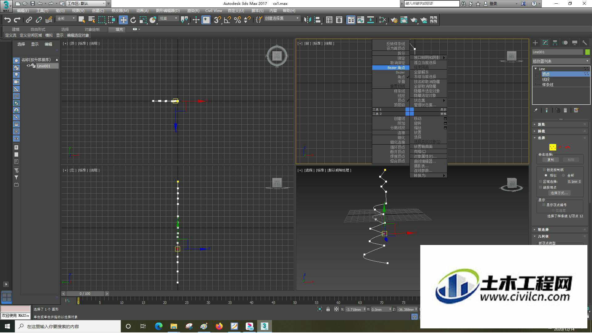Activate the Select and Link tool
Image resolution: width=592 pixels, height=333 pixels.
tap(29, 20)
